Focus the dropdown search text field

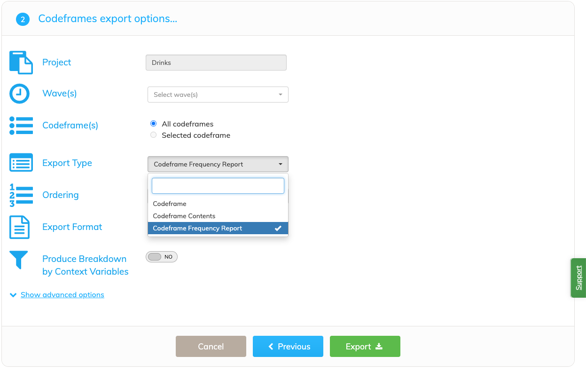click(x=218, y=186)
